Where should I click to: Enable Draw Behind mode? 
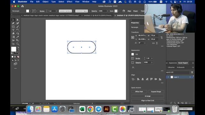15,60
